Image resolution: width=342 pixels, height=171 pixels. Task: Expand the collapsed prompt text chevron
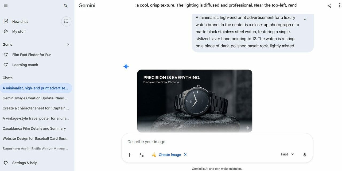[x=305, y=20]
